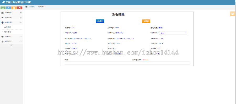Open the 住宿管理 sidebar menu

pos(12,23)
